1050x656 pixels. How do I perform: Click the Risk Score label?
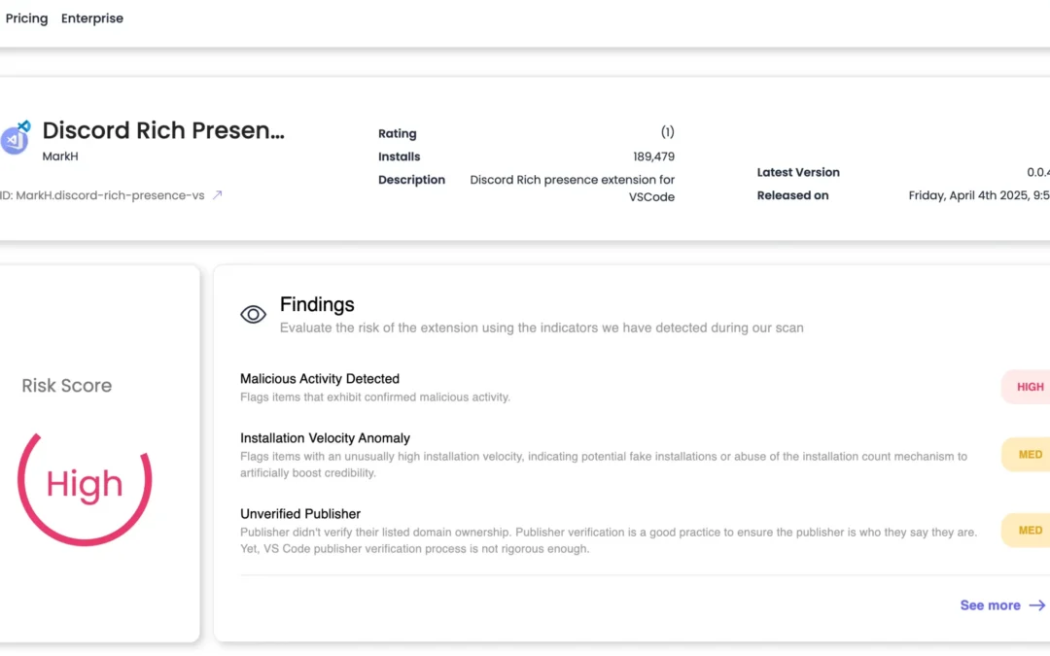66,386
